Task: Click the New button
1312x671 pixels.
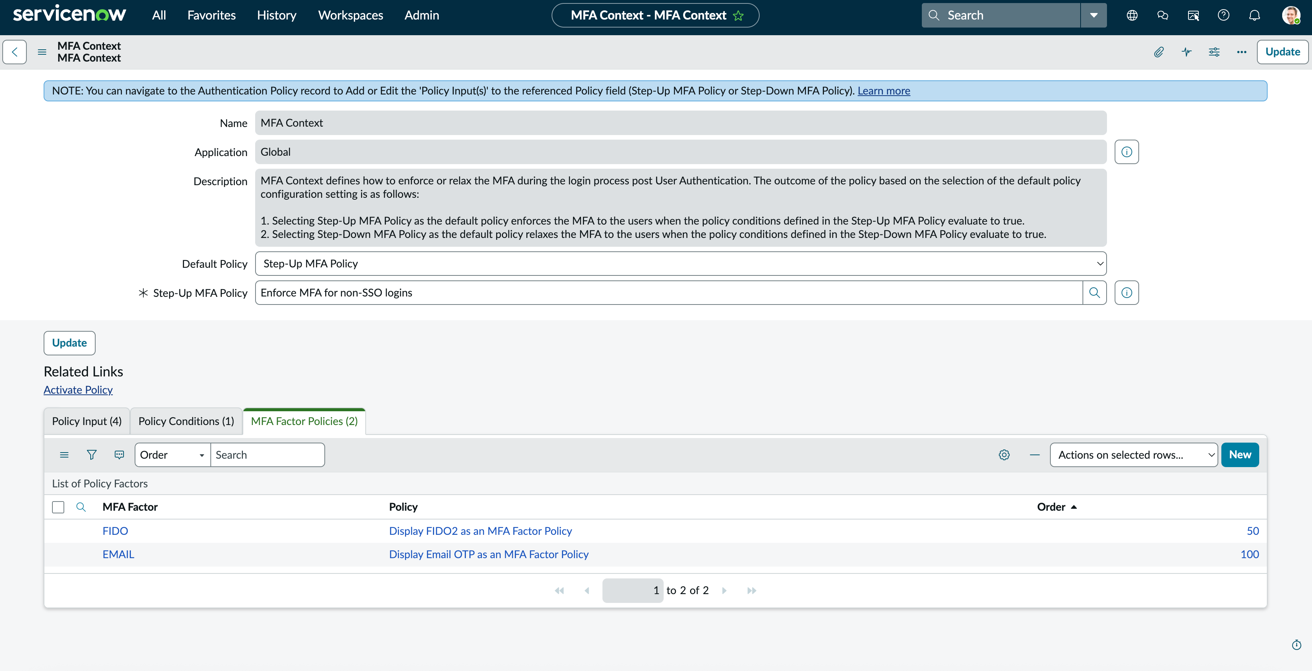Action: (x=1240, y=455)
